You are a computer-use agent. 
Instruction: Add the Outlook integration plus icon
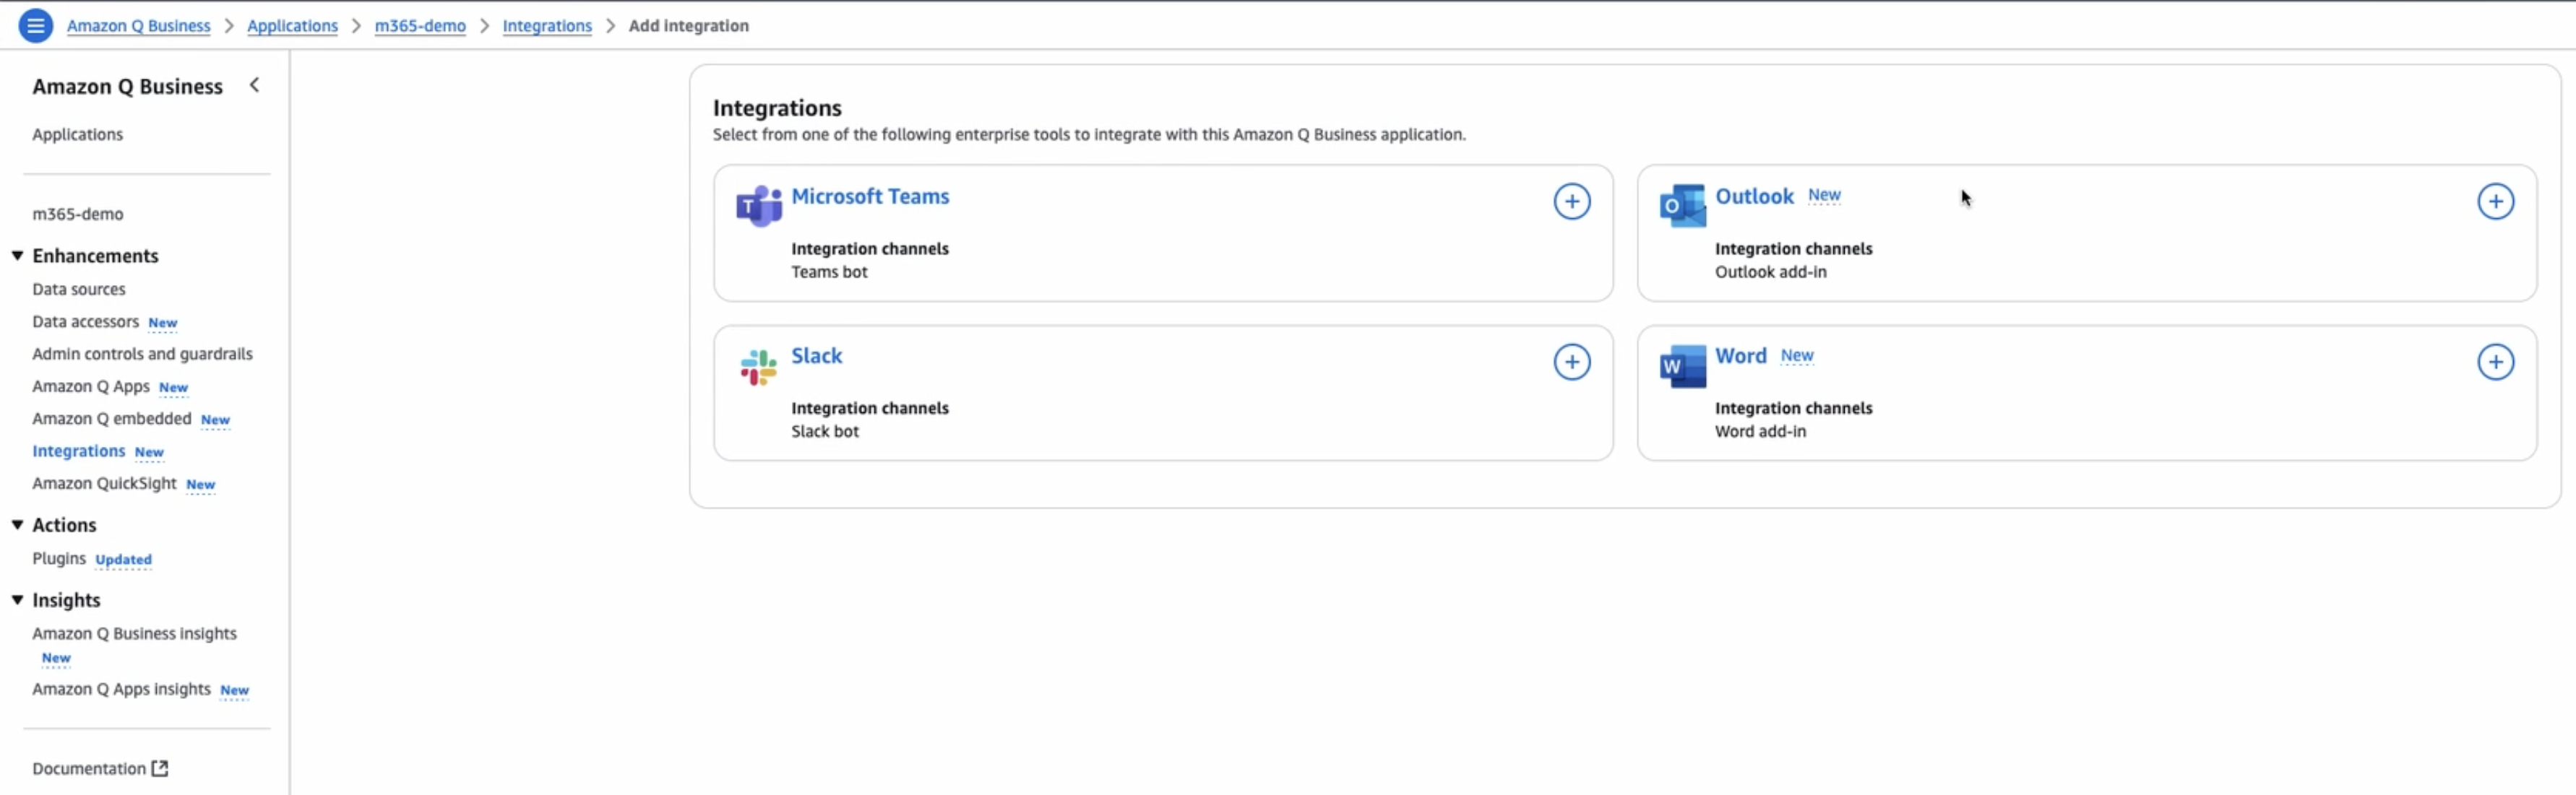(x=2494, y=201)
